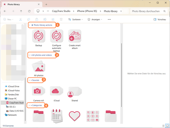Screen dimensions: 170x128
Task: Click the Share toolbar icon
Action: 53,19
